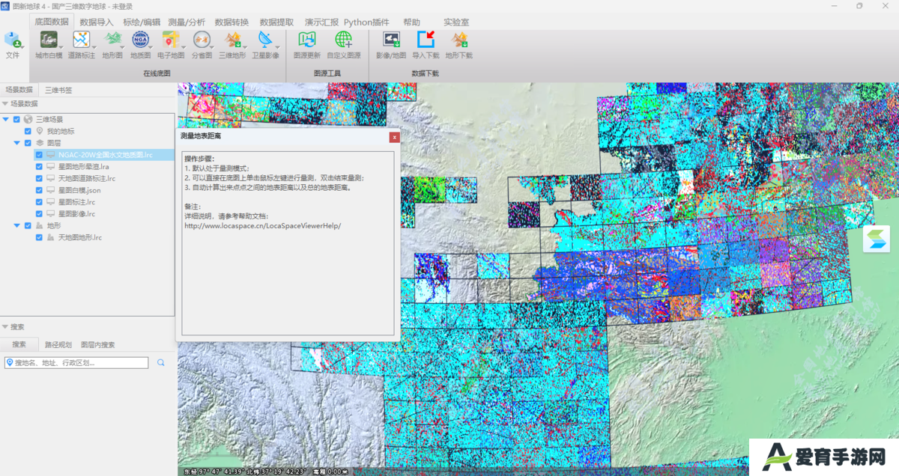The image size is (899, 476).
Task: Click the pin icon beside 我的地标
Action: click(x=40, y=131)
